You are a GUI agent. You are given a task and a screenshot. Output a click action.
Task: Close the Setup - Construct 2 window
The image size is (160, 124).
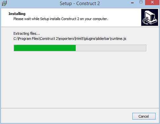[x=152, y=2]
